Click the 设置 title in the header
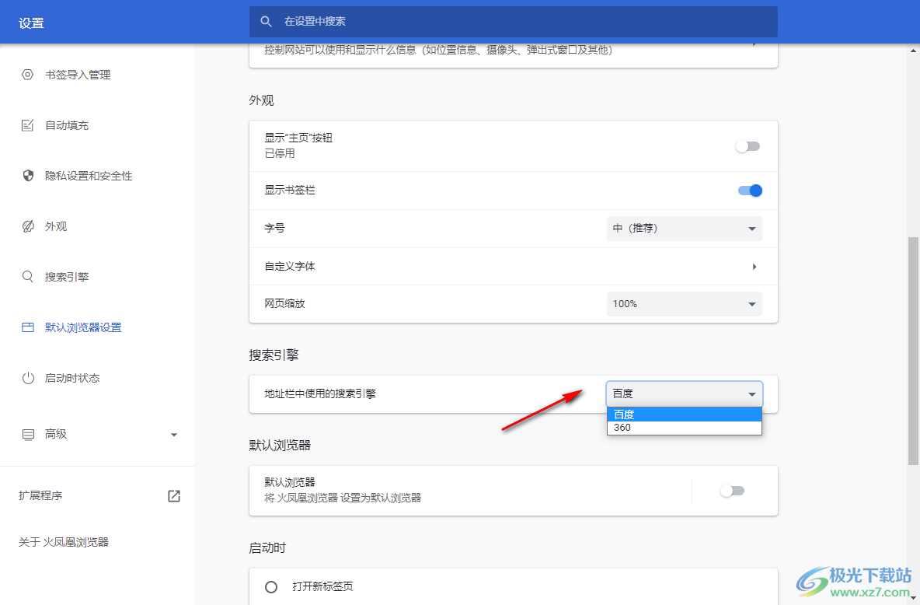 coord(32,23)
